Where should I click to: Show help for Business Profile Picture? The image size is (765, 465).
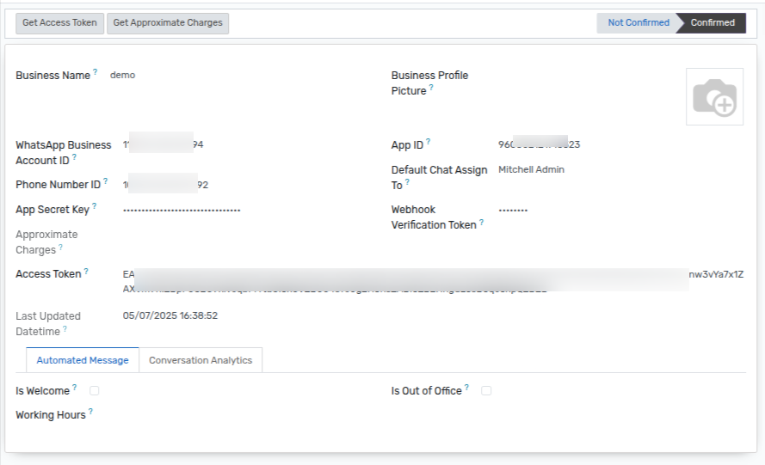[x=431, y=88]
